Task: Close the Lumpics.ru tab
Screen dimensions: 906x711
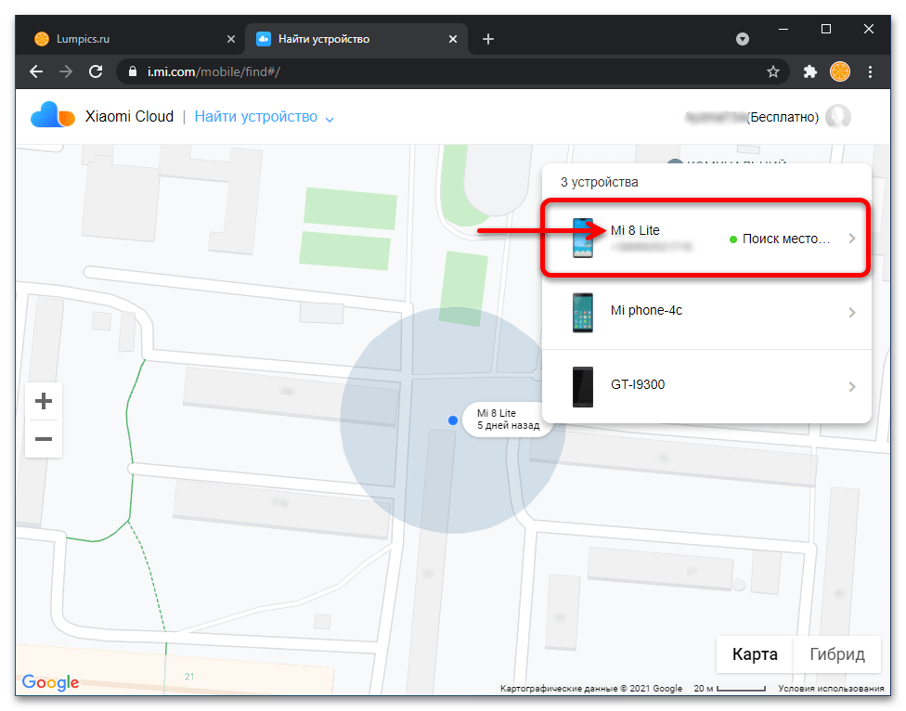Action: coord(231,39)
